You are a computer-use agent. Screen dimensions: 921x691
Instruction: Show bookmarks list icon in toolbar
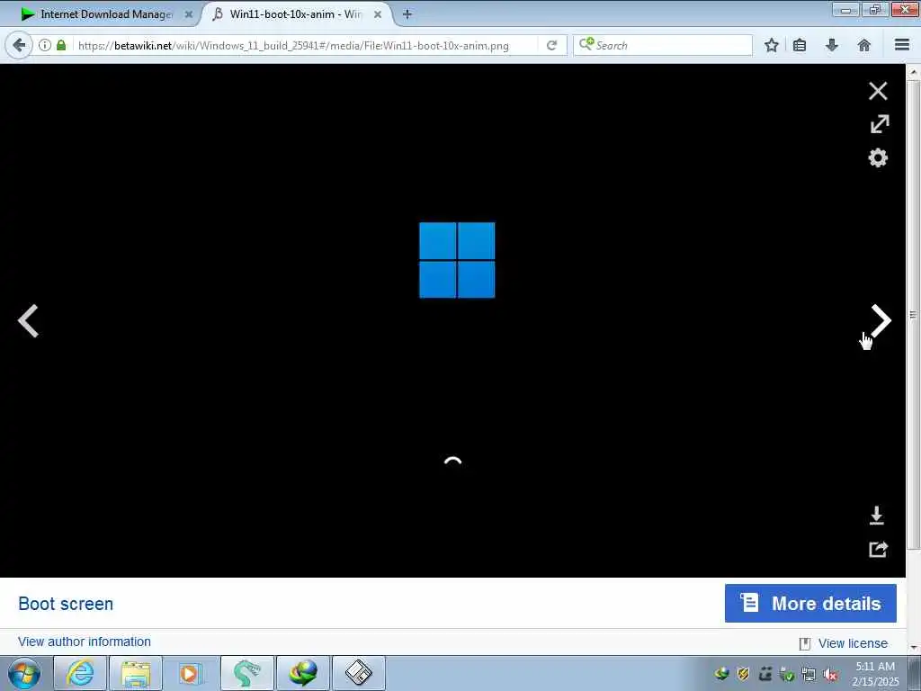800,45
